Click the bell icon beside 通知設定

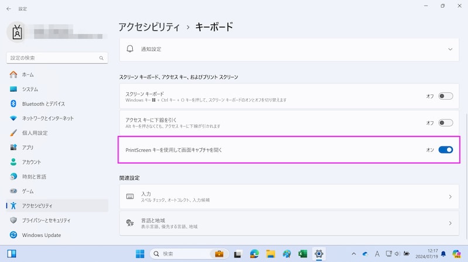point(130,49)
